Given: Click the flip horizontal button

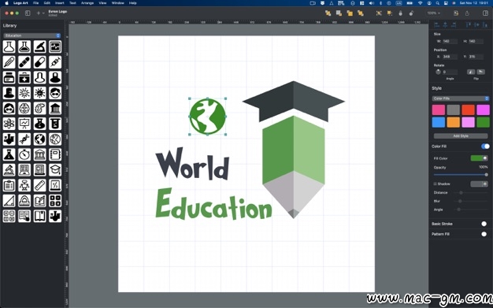Looking at the screenshot, I should (x=471, y=72).
